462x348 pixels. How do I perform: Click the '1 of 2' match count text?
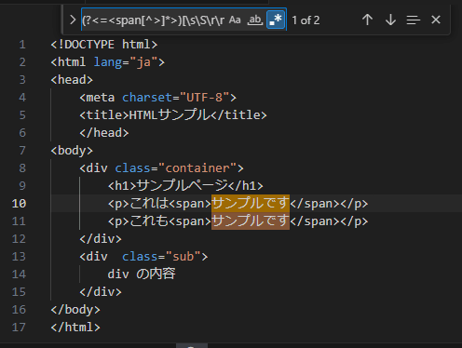pos(306,20)
